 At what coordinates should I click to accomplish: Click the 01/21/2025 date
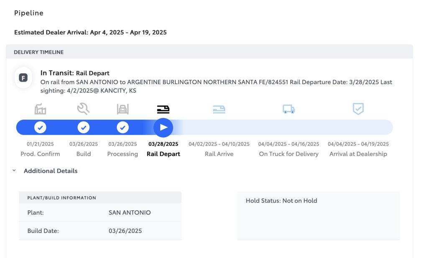tap(40, 144)
